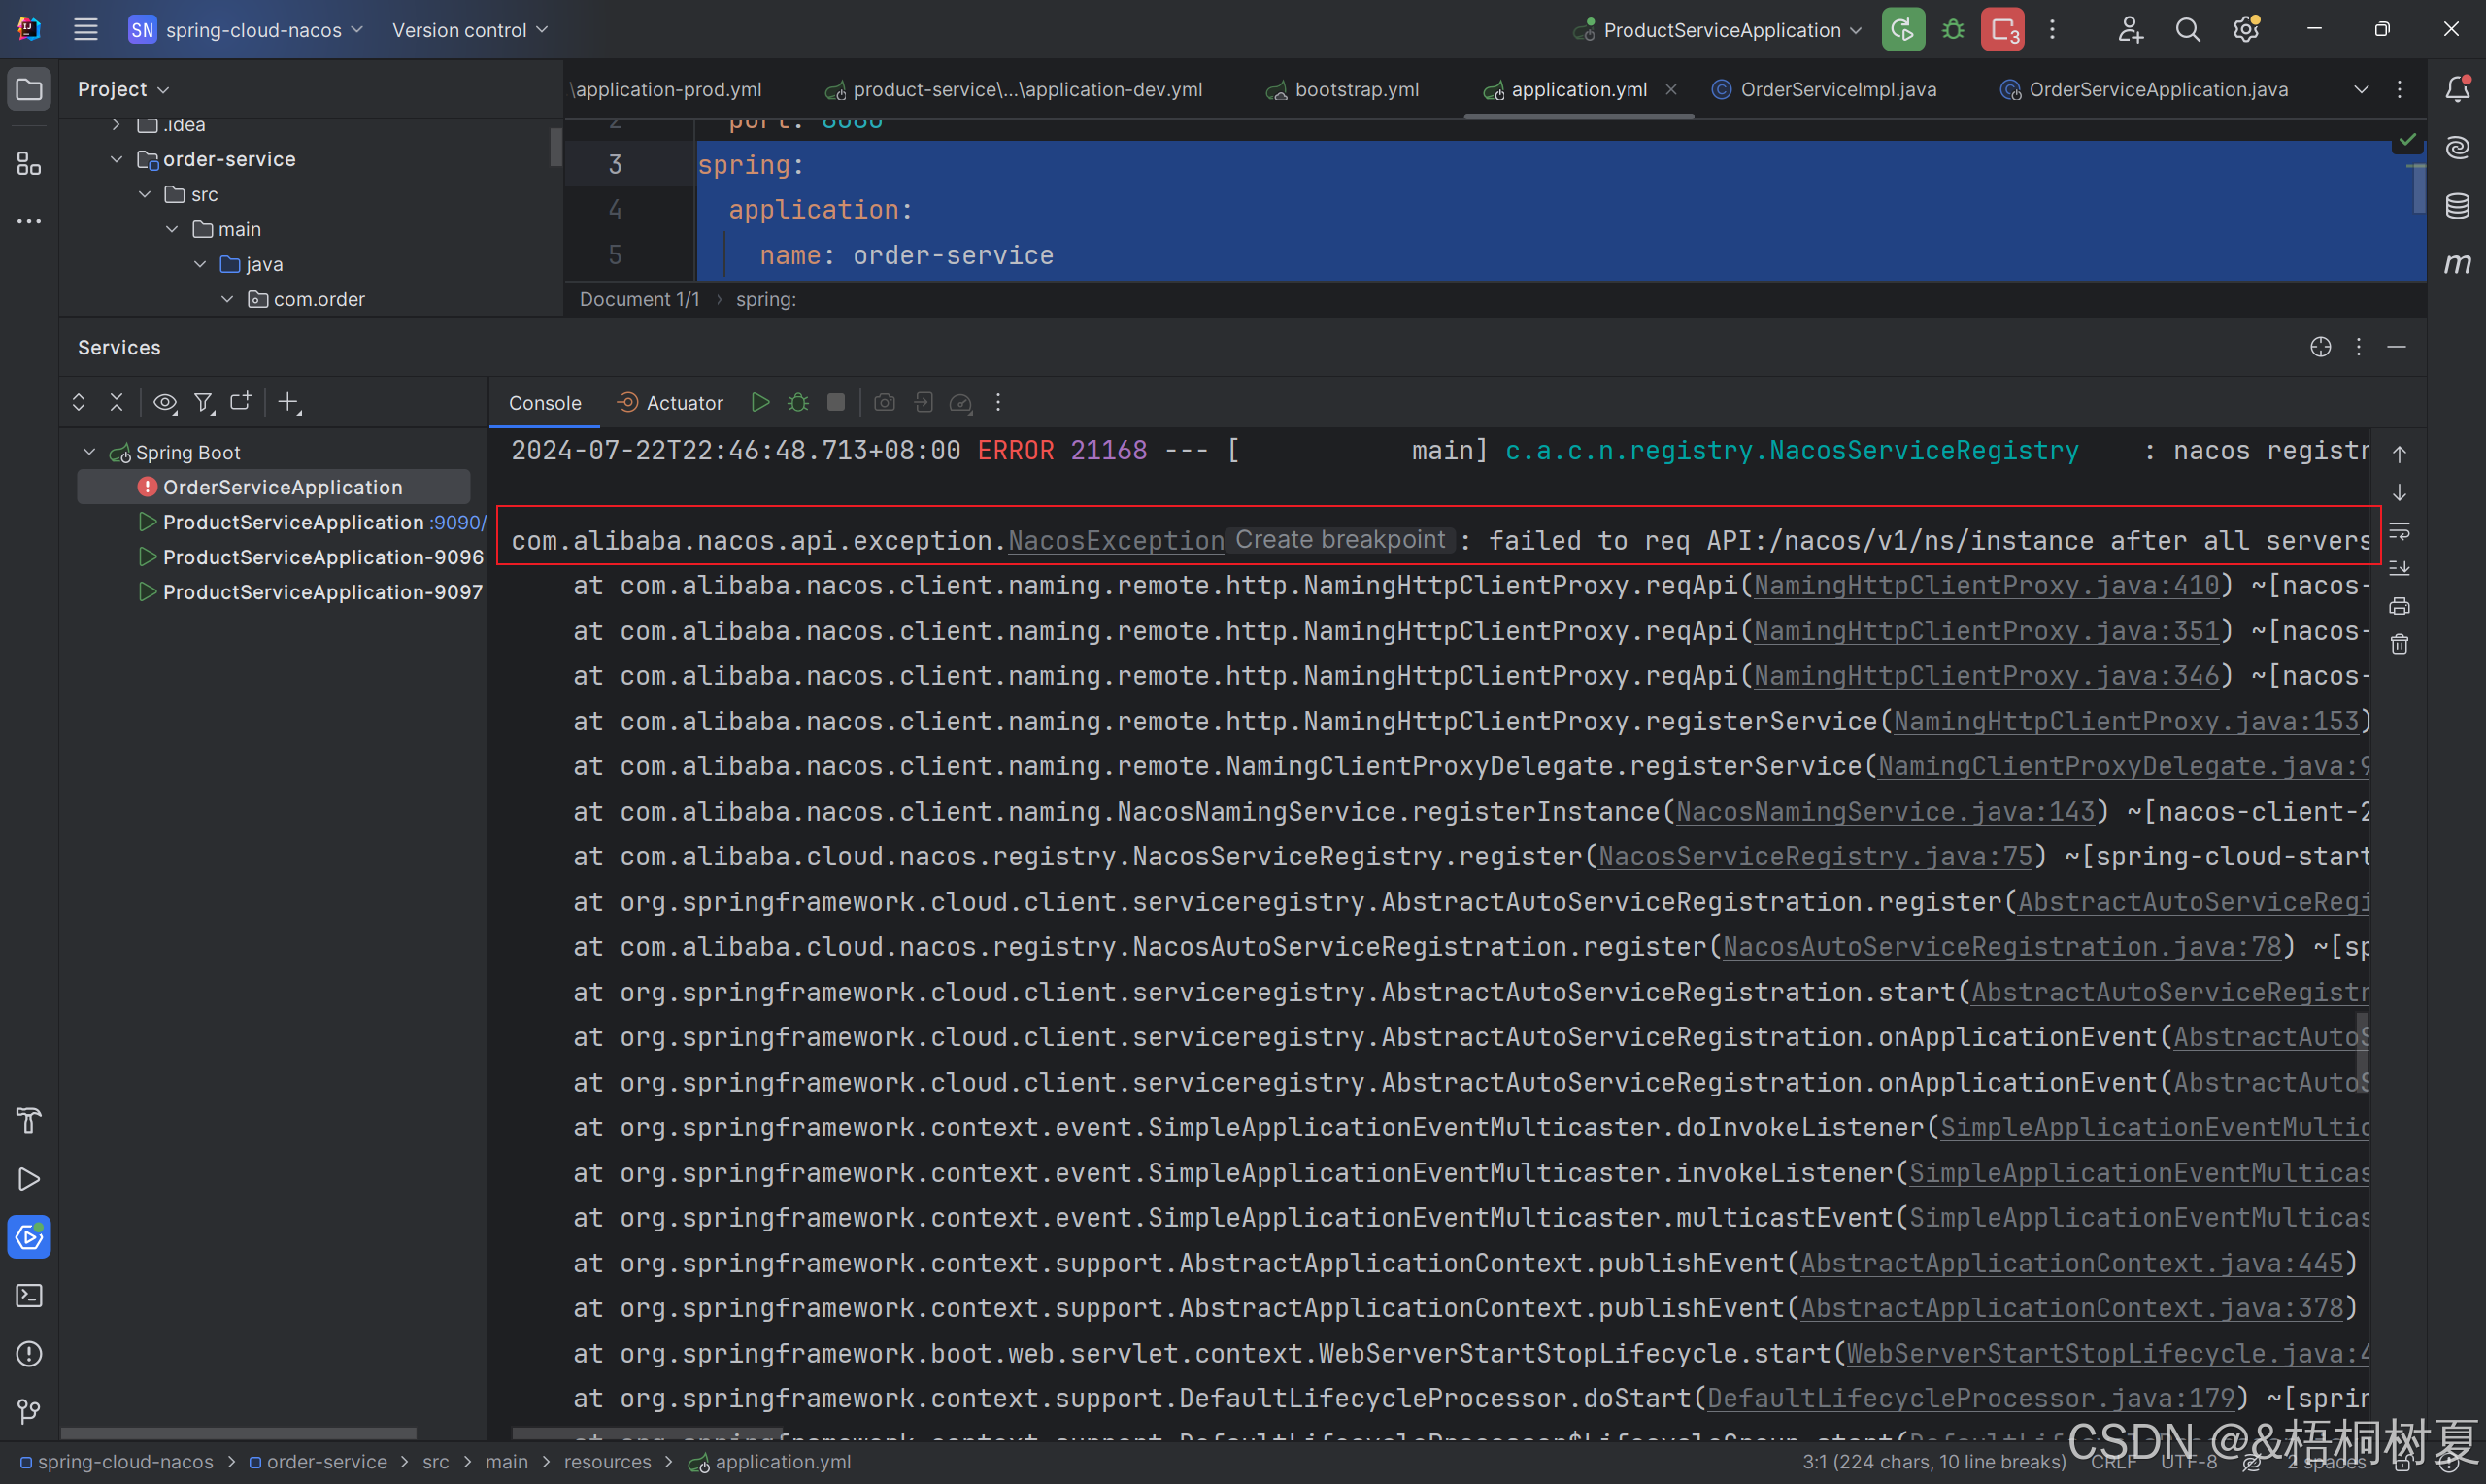Screen dimensions: 2486x1484
Task: Open Terminal tool window
Action: click(29, 1296)
